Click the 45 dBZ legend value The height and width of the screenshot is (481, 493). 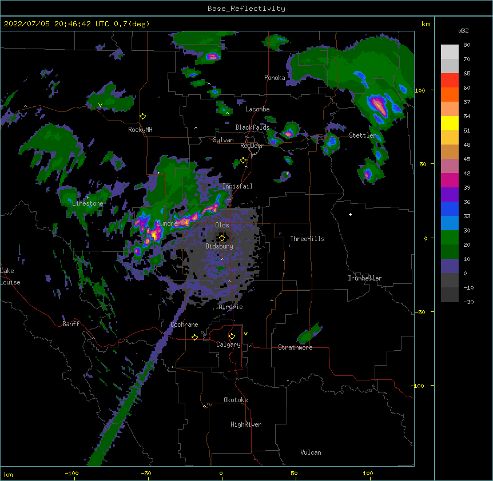(467, 159)
